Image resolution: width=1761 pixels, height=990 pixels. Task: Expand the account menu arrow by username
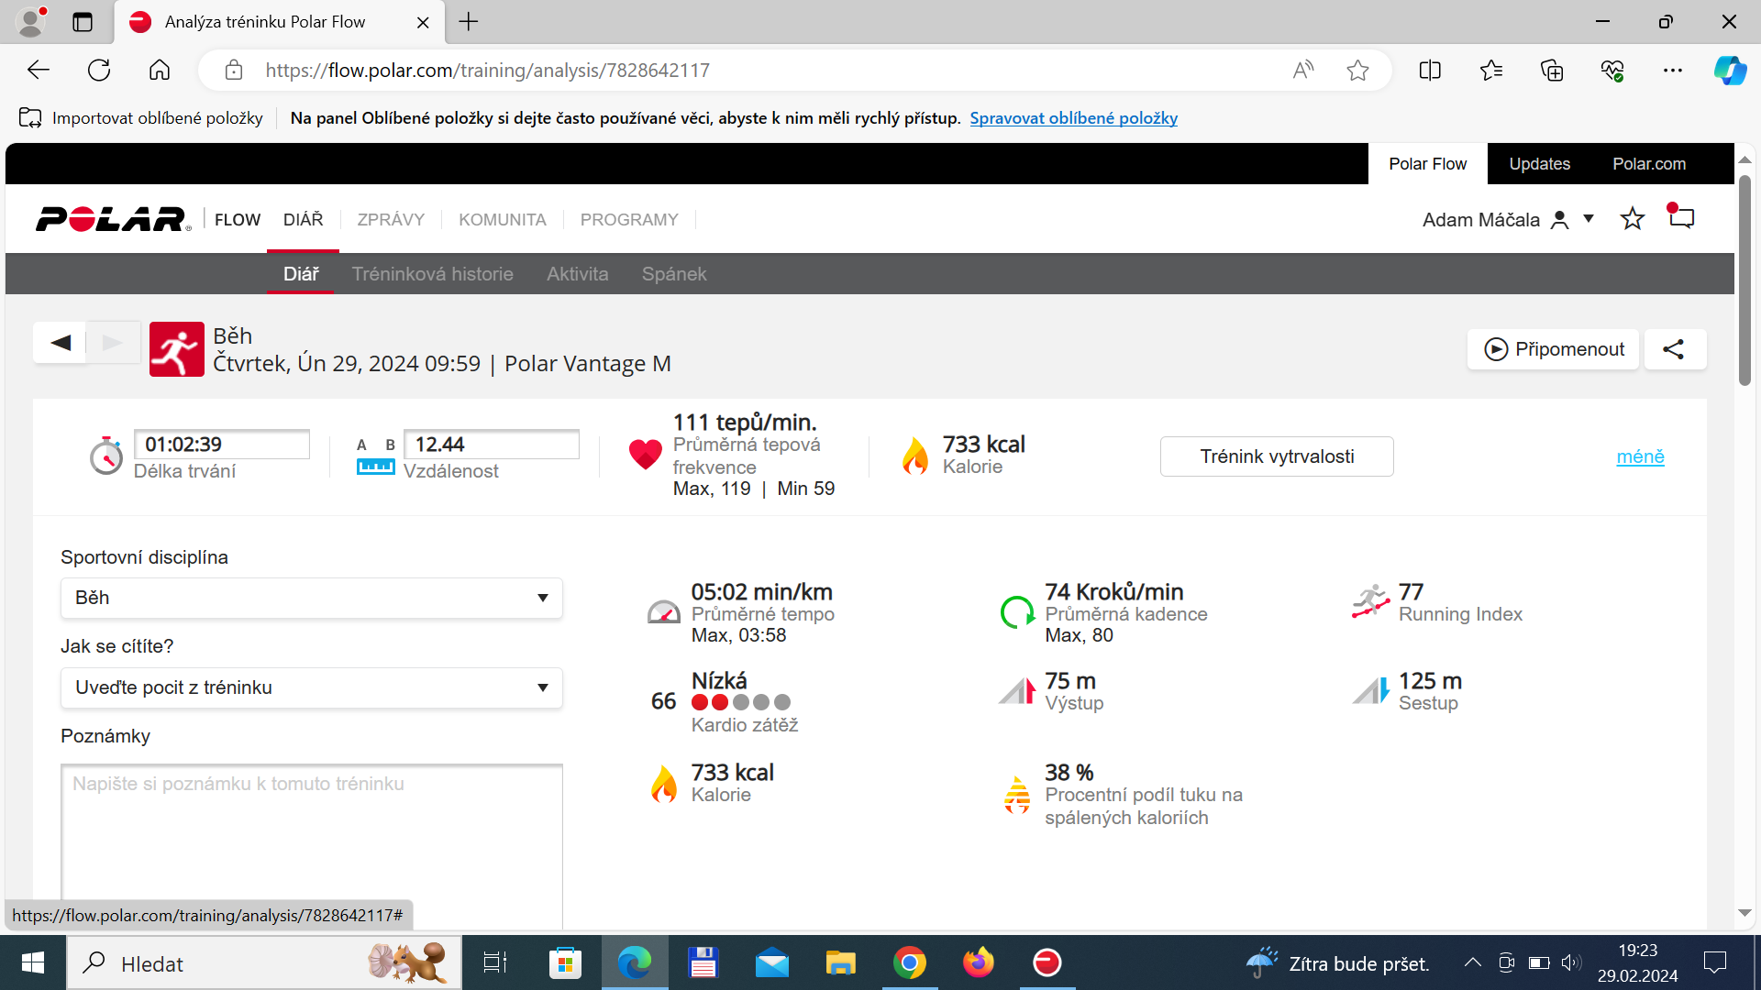point(1589,219)
